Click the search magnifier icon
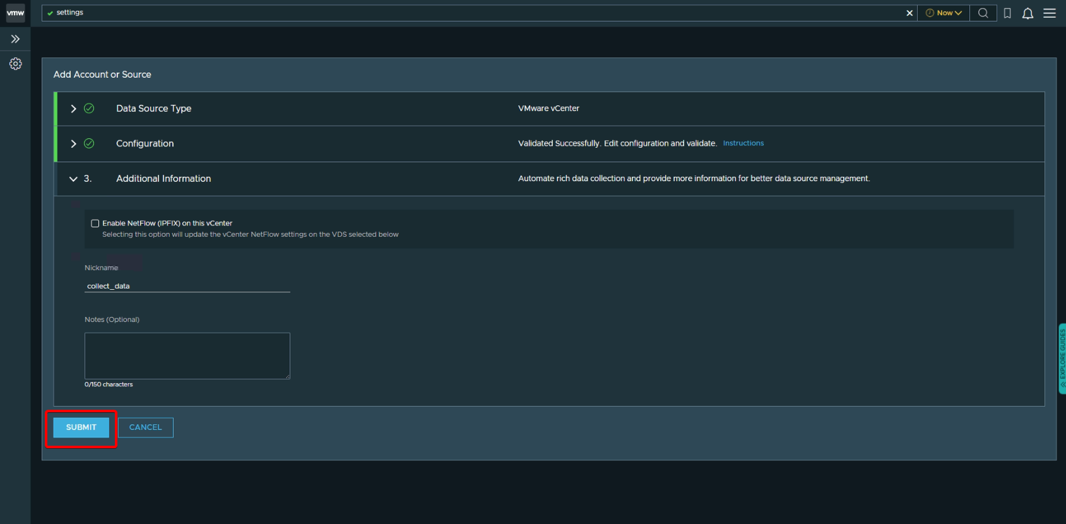Image resolution: width=1066 pixels, height=524 pixels. [x=983, y=13]
